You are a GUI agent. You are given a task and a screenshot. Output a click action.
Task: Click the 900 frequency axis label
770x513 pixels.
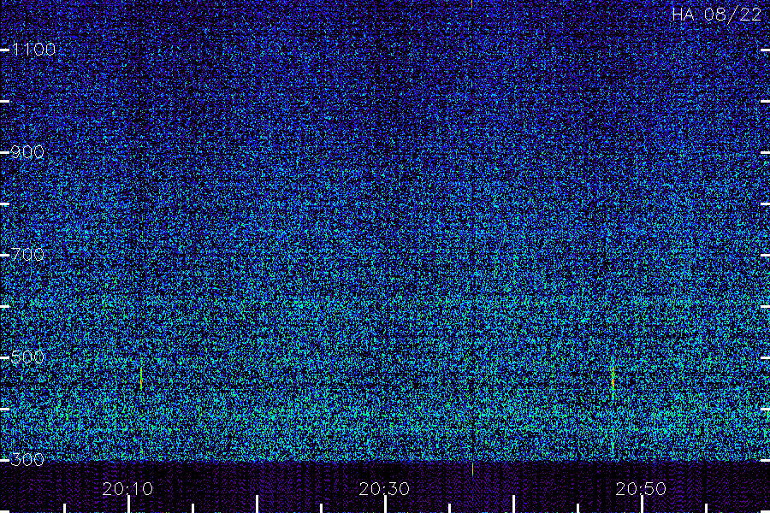pos(27,152)
